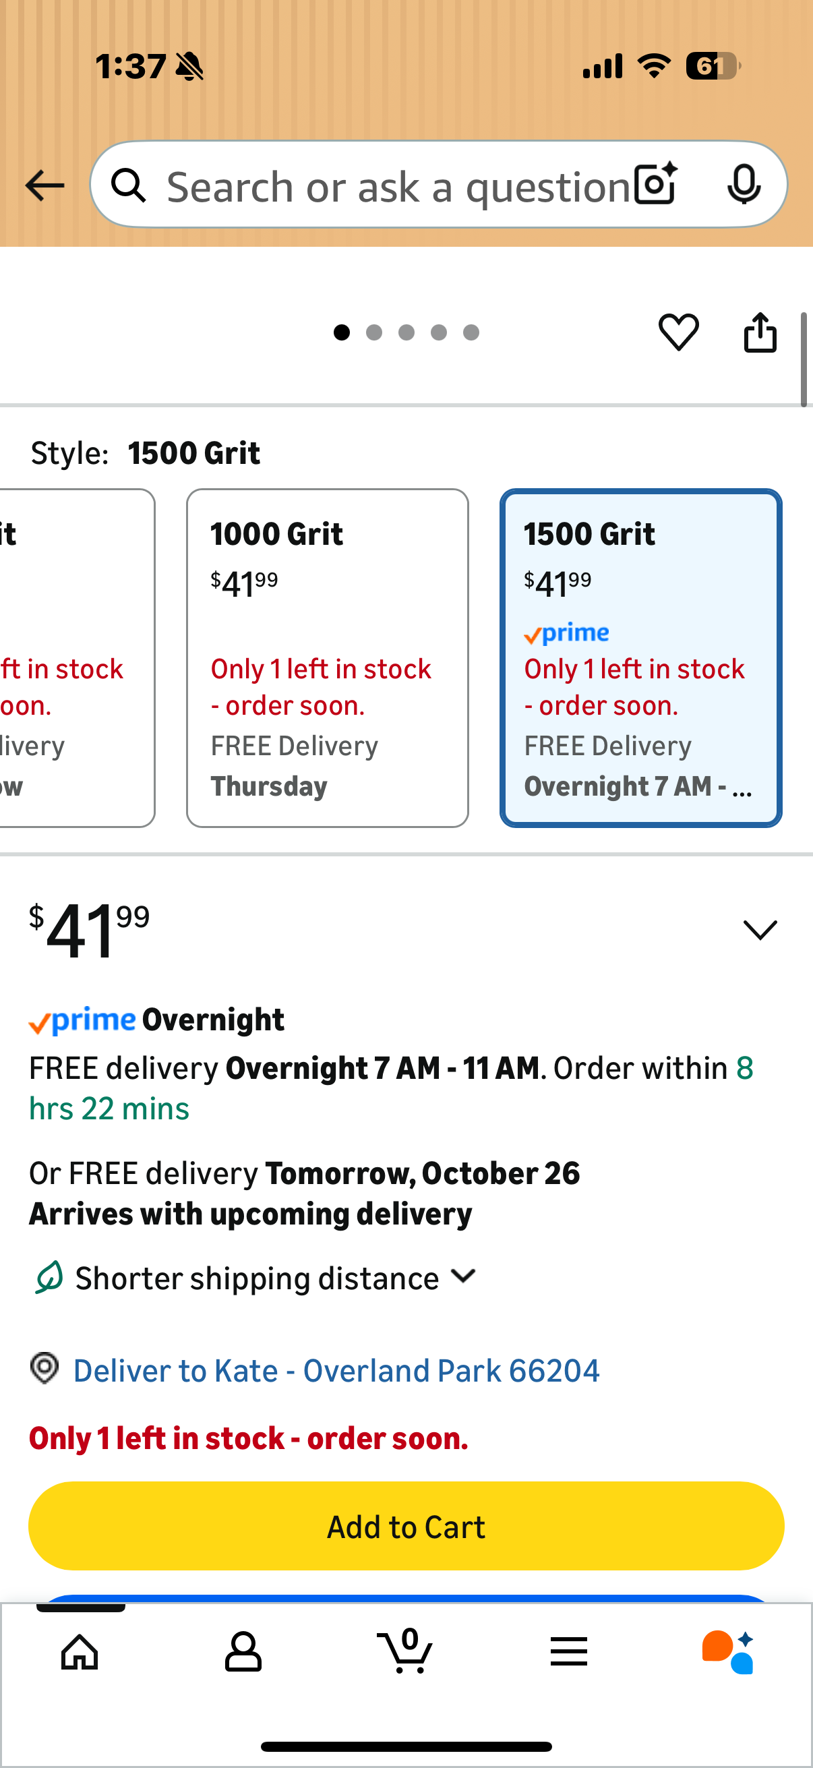Open camera lens search
Screen dimensions: 813x1768
(655, 185)
